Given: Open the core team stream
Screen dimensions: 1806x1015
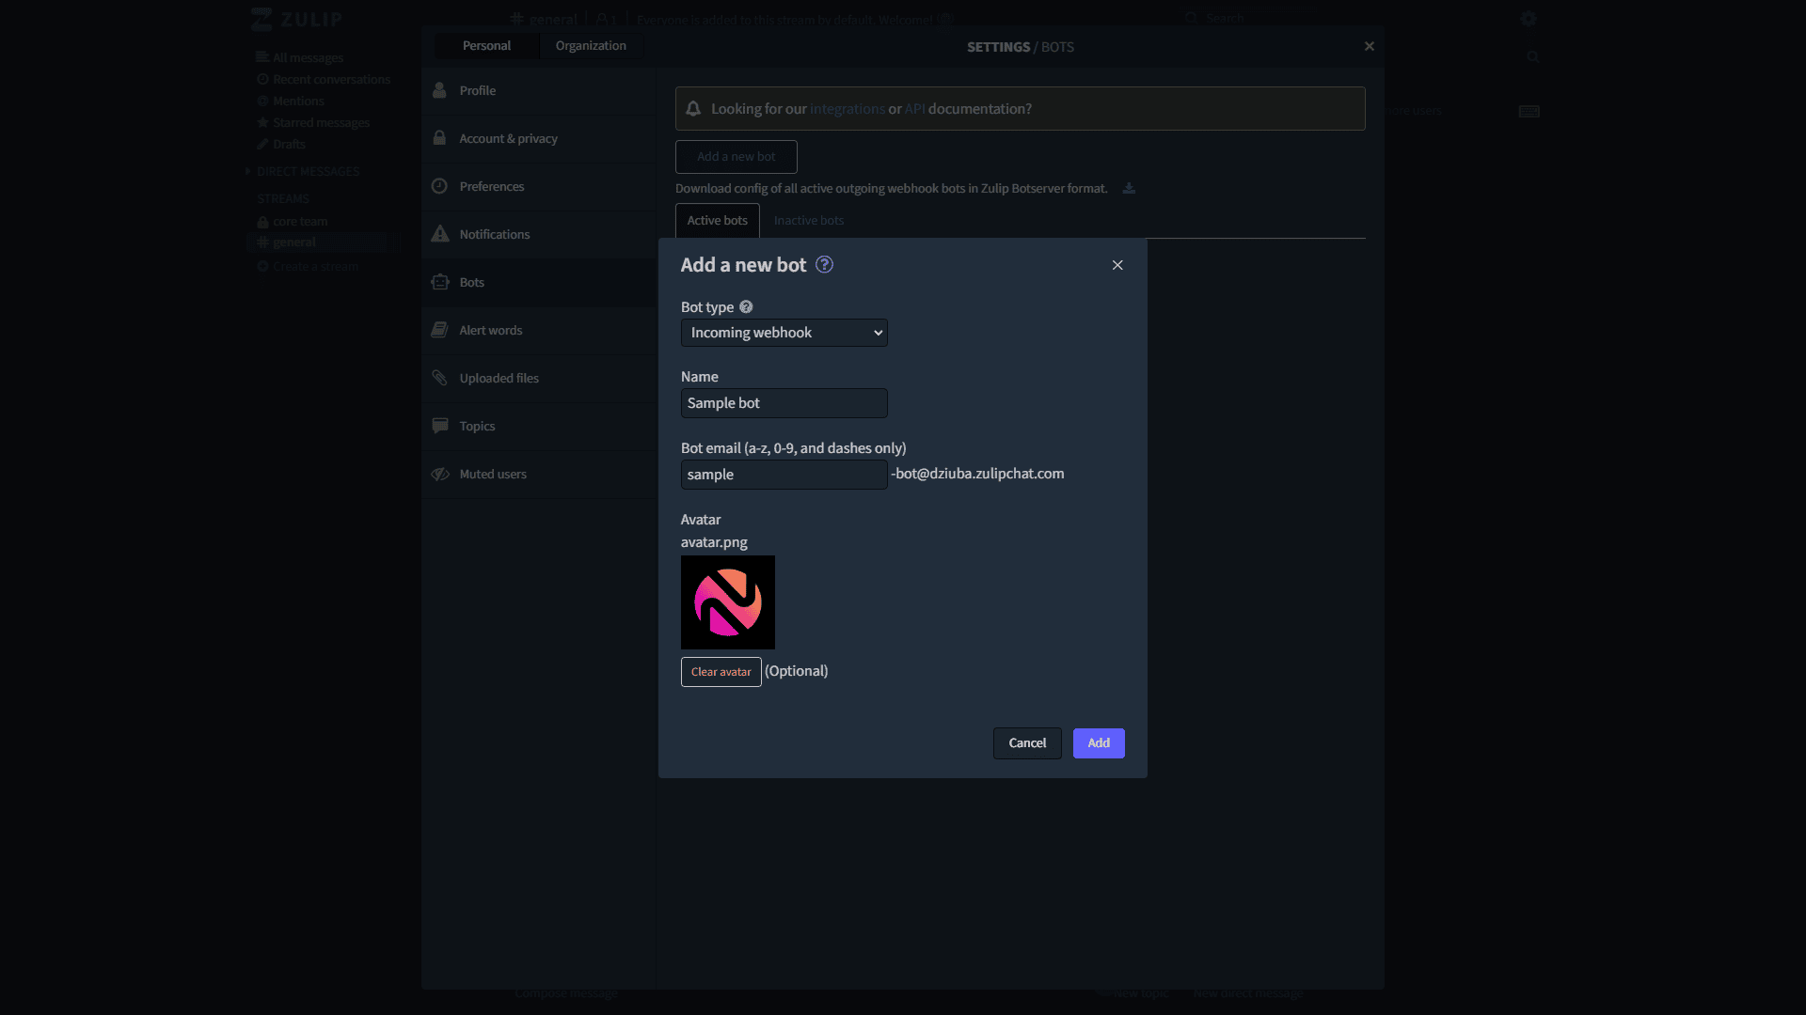Looking at the screenshot, I should tap(300, 222).
